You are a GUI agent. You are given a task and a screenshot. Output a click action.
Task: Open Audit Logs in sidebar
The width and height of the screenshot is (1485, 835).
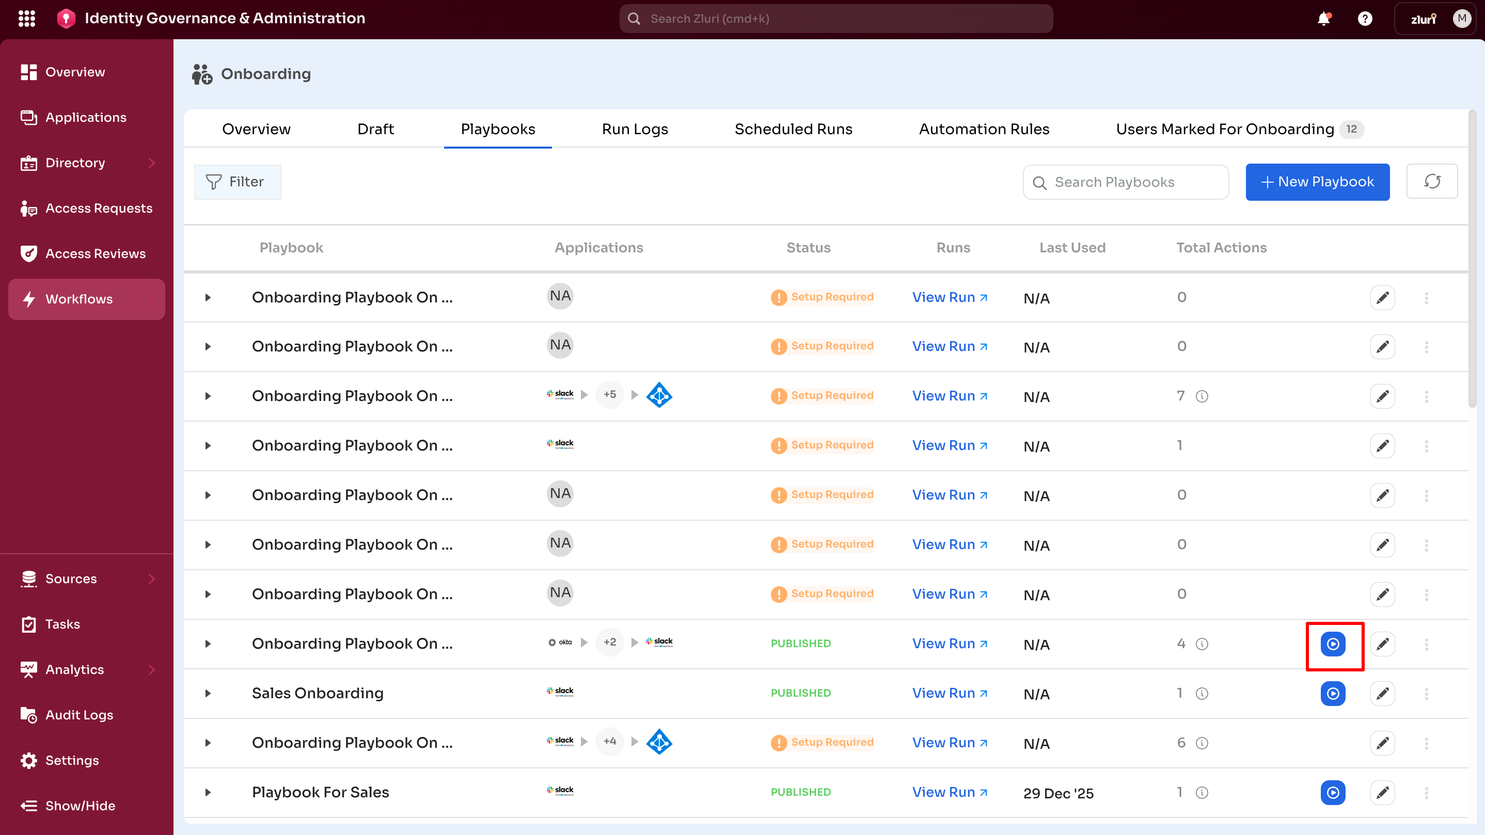coord(79,715)
